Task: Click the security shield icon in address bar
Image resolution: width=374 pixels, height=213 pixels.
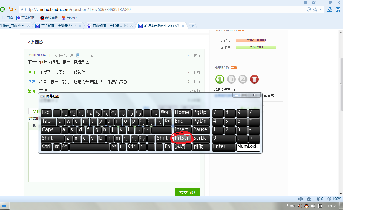Action: 309,10
